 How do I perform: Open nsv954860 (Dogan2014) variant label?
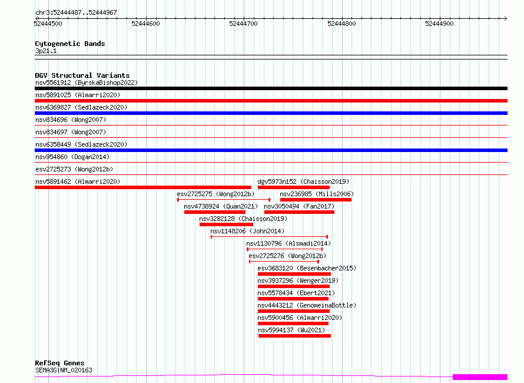click(x=72, y=157)
